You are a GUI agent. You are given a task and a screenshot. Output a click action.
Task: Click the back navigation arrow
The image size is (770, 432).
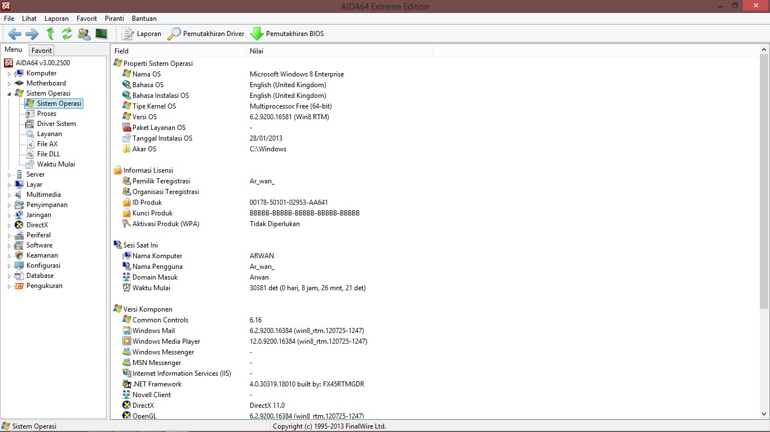click(15, 34)
